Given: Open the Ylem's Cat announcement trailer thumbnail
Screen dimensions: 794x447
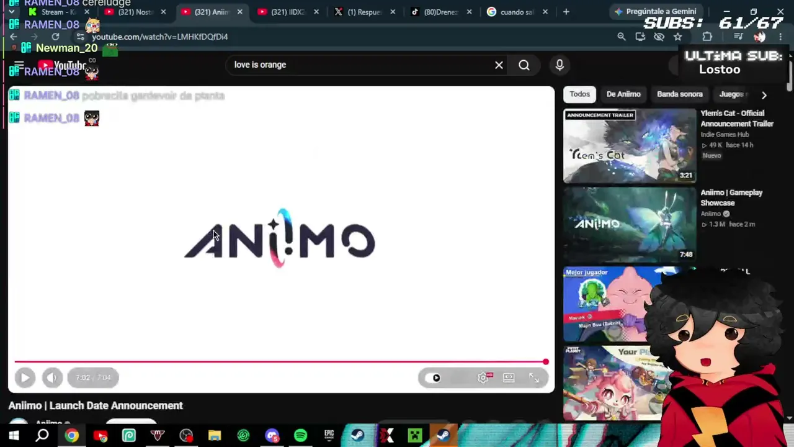Looking at the screenshot, I should tap(630, 146).
